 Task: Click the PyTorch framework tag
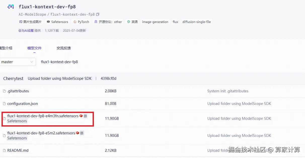(x=81, y=22)
